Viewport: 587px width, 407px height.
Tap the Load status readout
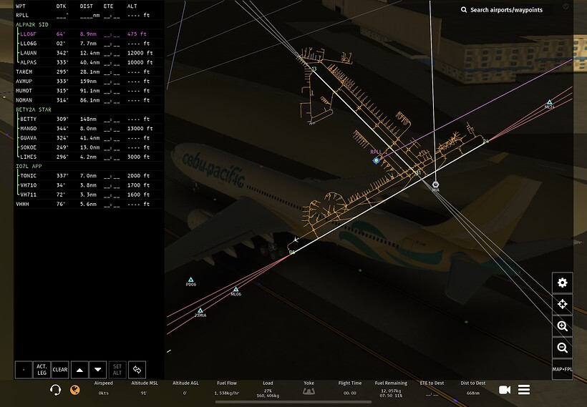click(x=268, y=389)
